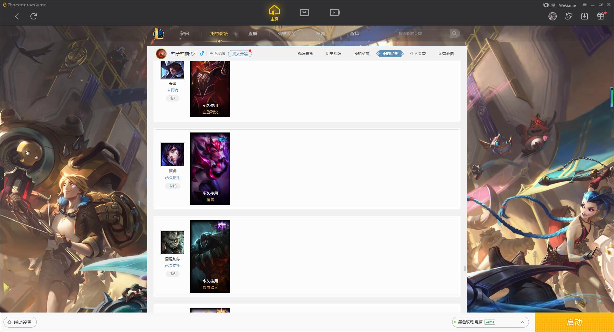Focus the 搜索我的英雄 search field
Viewport: 614px width, 332px height.
[x=423, y=34]
